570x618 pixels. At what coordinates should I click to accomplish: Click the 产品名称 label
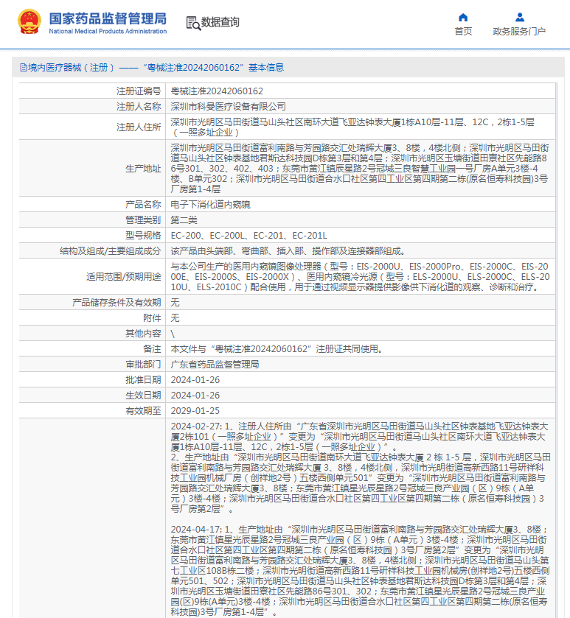click(143, 204)
